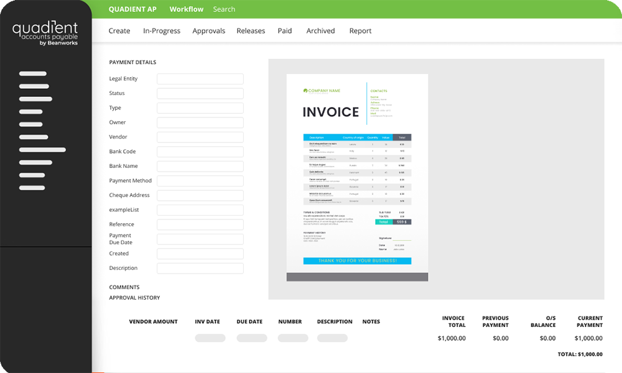Switch to the In-Progress tab
The image size is (622, 373).
point(162,31)
